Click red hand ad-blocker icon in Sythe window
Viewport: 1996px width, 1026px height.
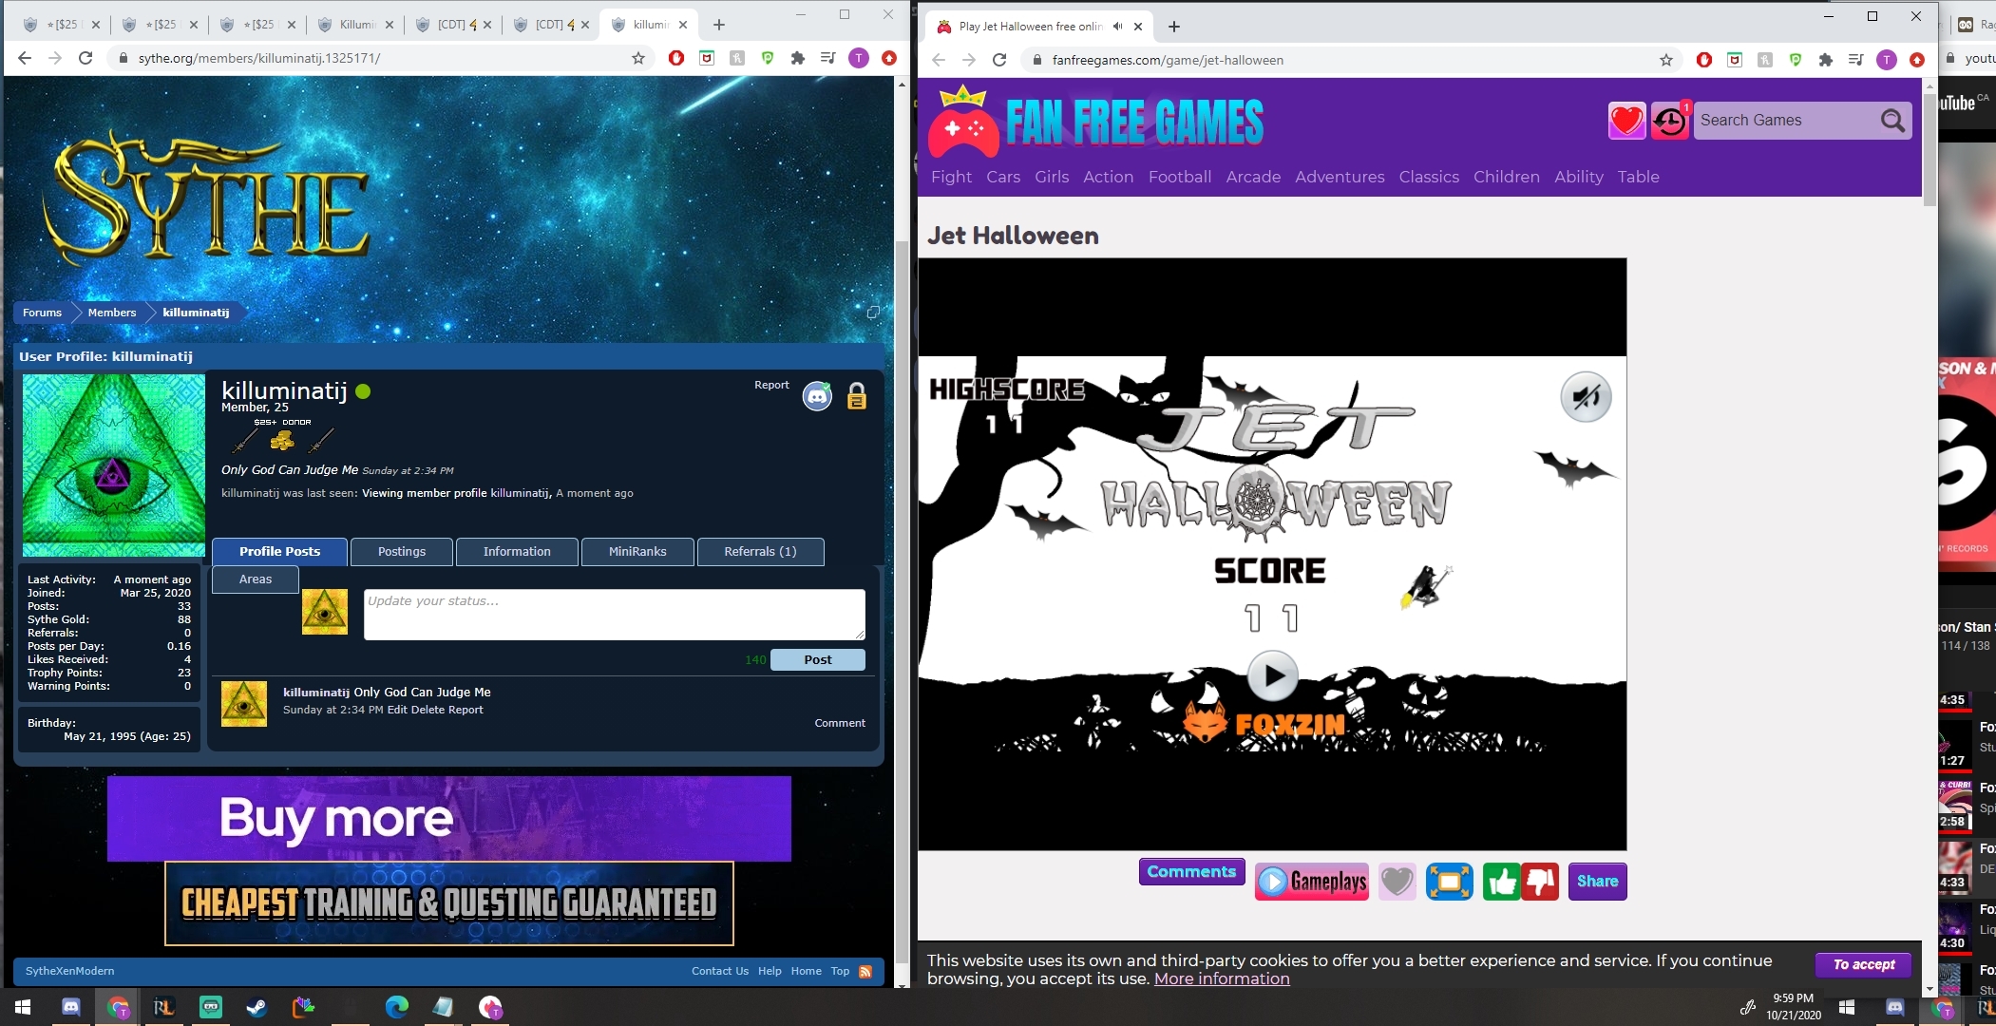pyautogui.click(x=676, y=58)
